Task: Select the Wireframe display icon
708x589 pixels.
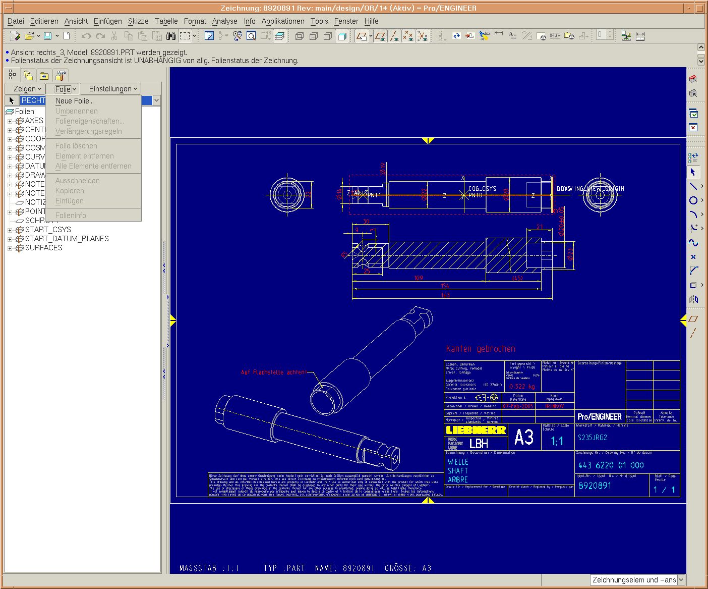Action: coord(300,36)
